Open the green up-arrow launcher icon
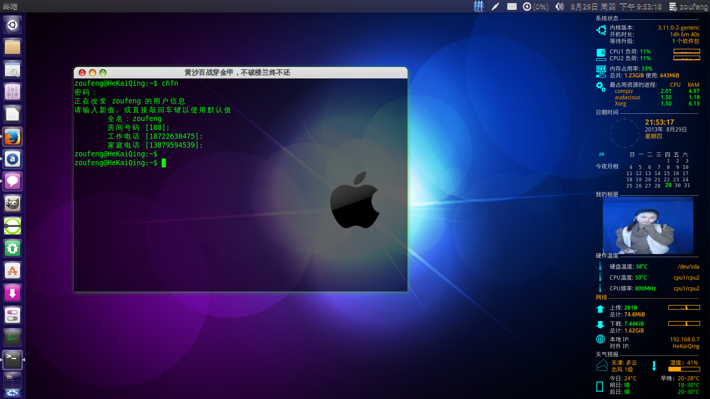This screenshot has width=710, height=399. (x=12, y=248)
